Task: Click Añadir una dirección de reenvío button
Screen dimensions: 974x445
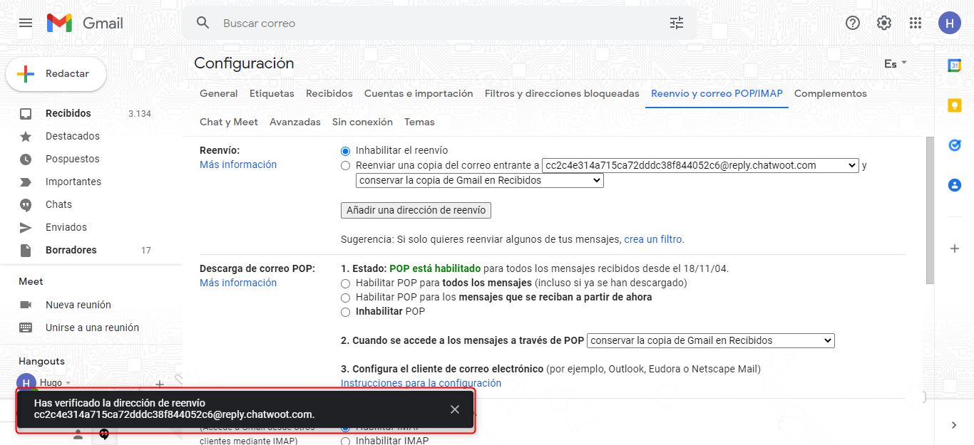Action: (416, 211)
